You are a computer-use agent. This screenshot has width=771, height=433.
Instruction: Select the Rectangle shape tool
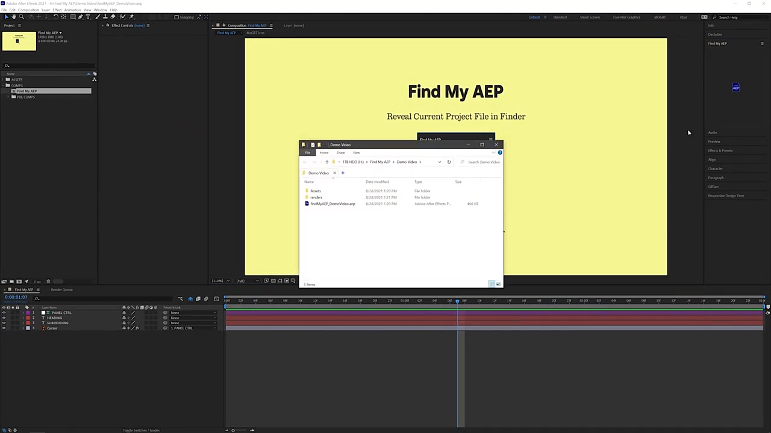[x=73, y=17]
